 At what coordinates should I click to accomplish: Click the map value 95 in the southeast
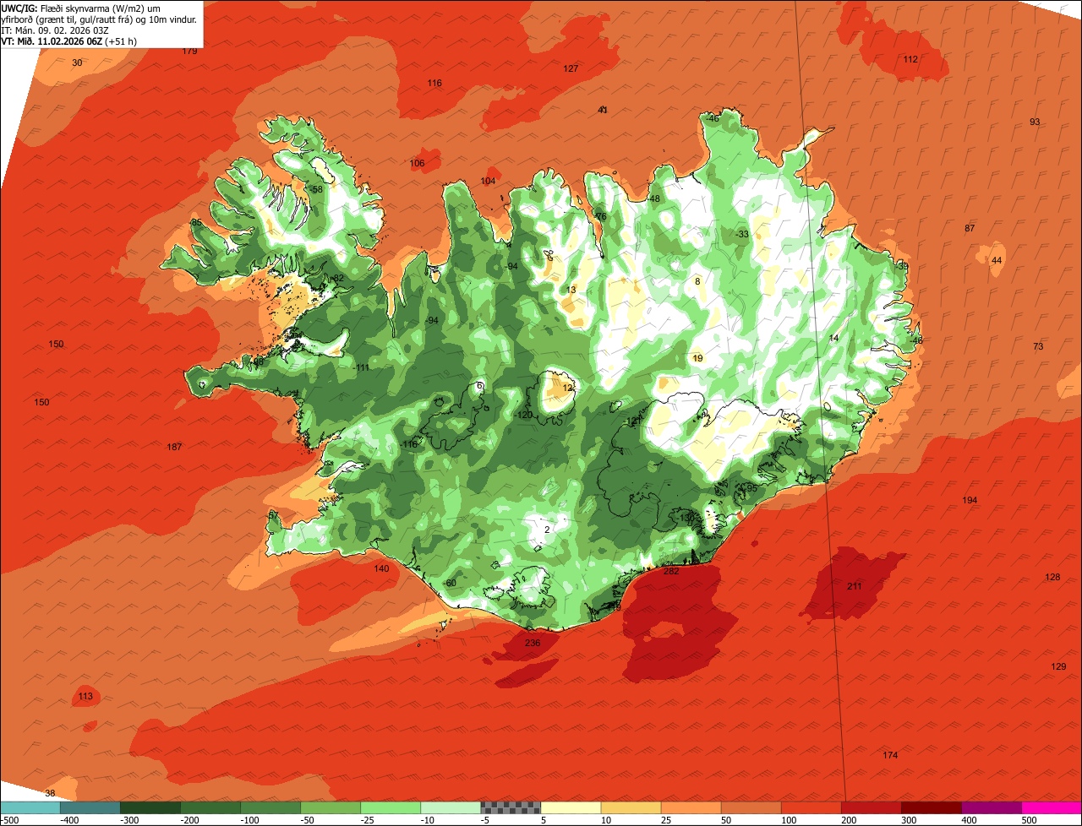751,488
